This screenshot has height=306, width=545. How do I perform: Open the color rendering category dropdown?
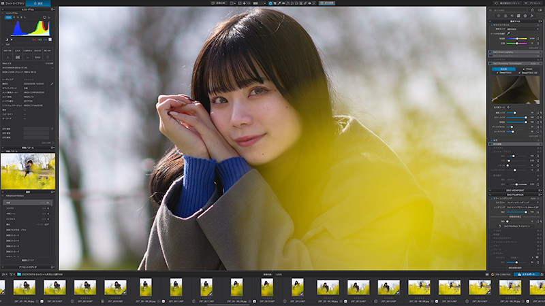tap(523, 203)
